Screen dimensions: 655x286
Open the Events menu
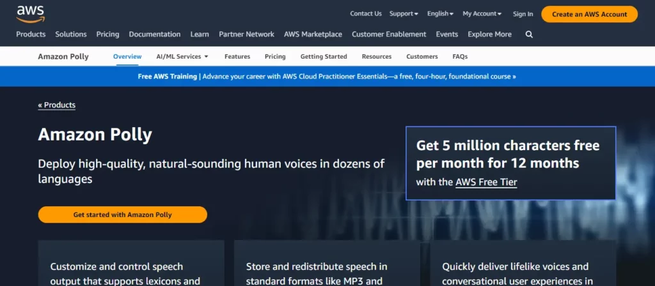pos(447,34)
